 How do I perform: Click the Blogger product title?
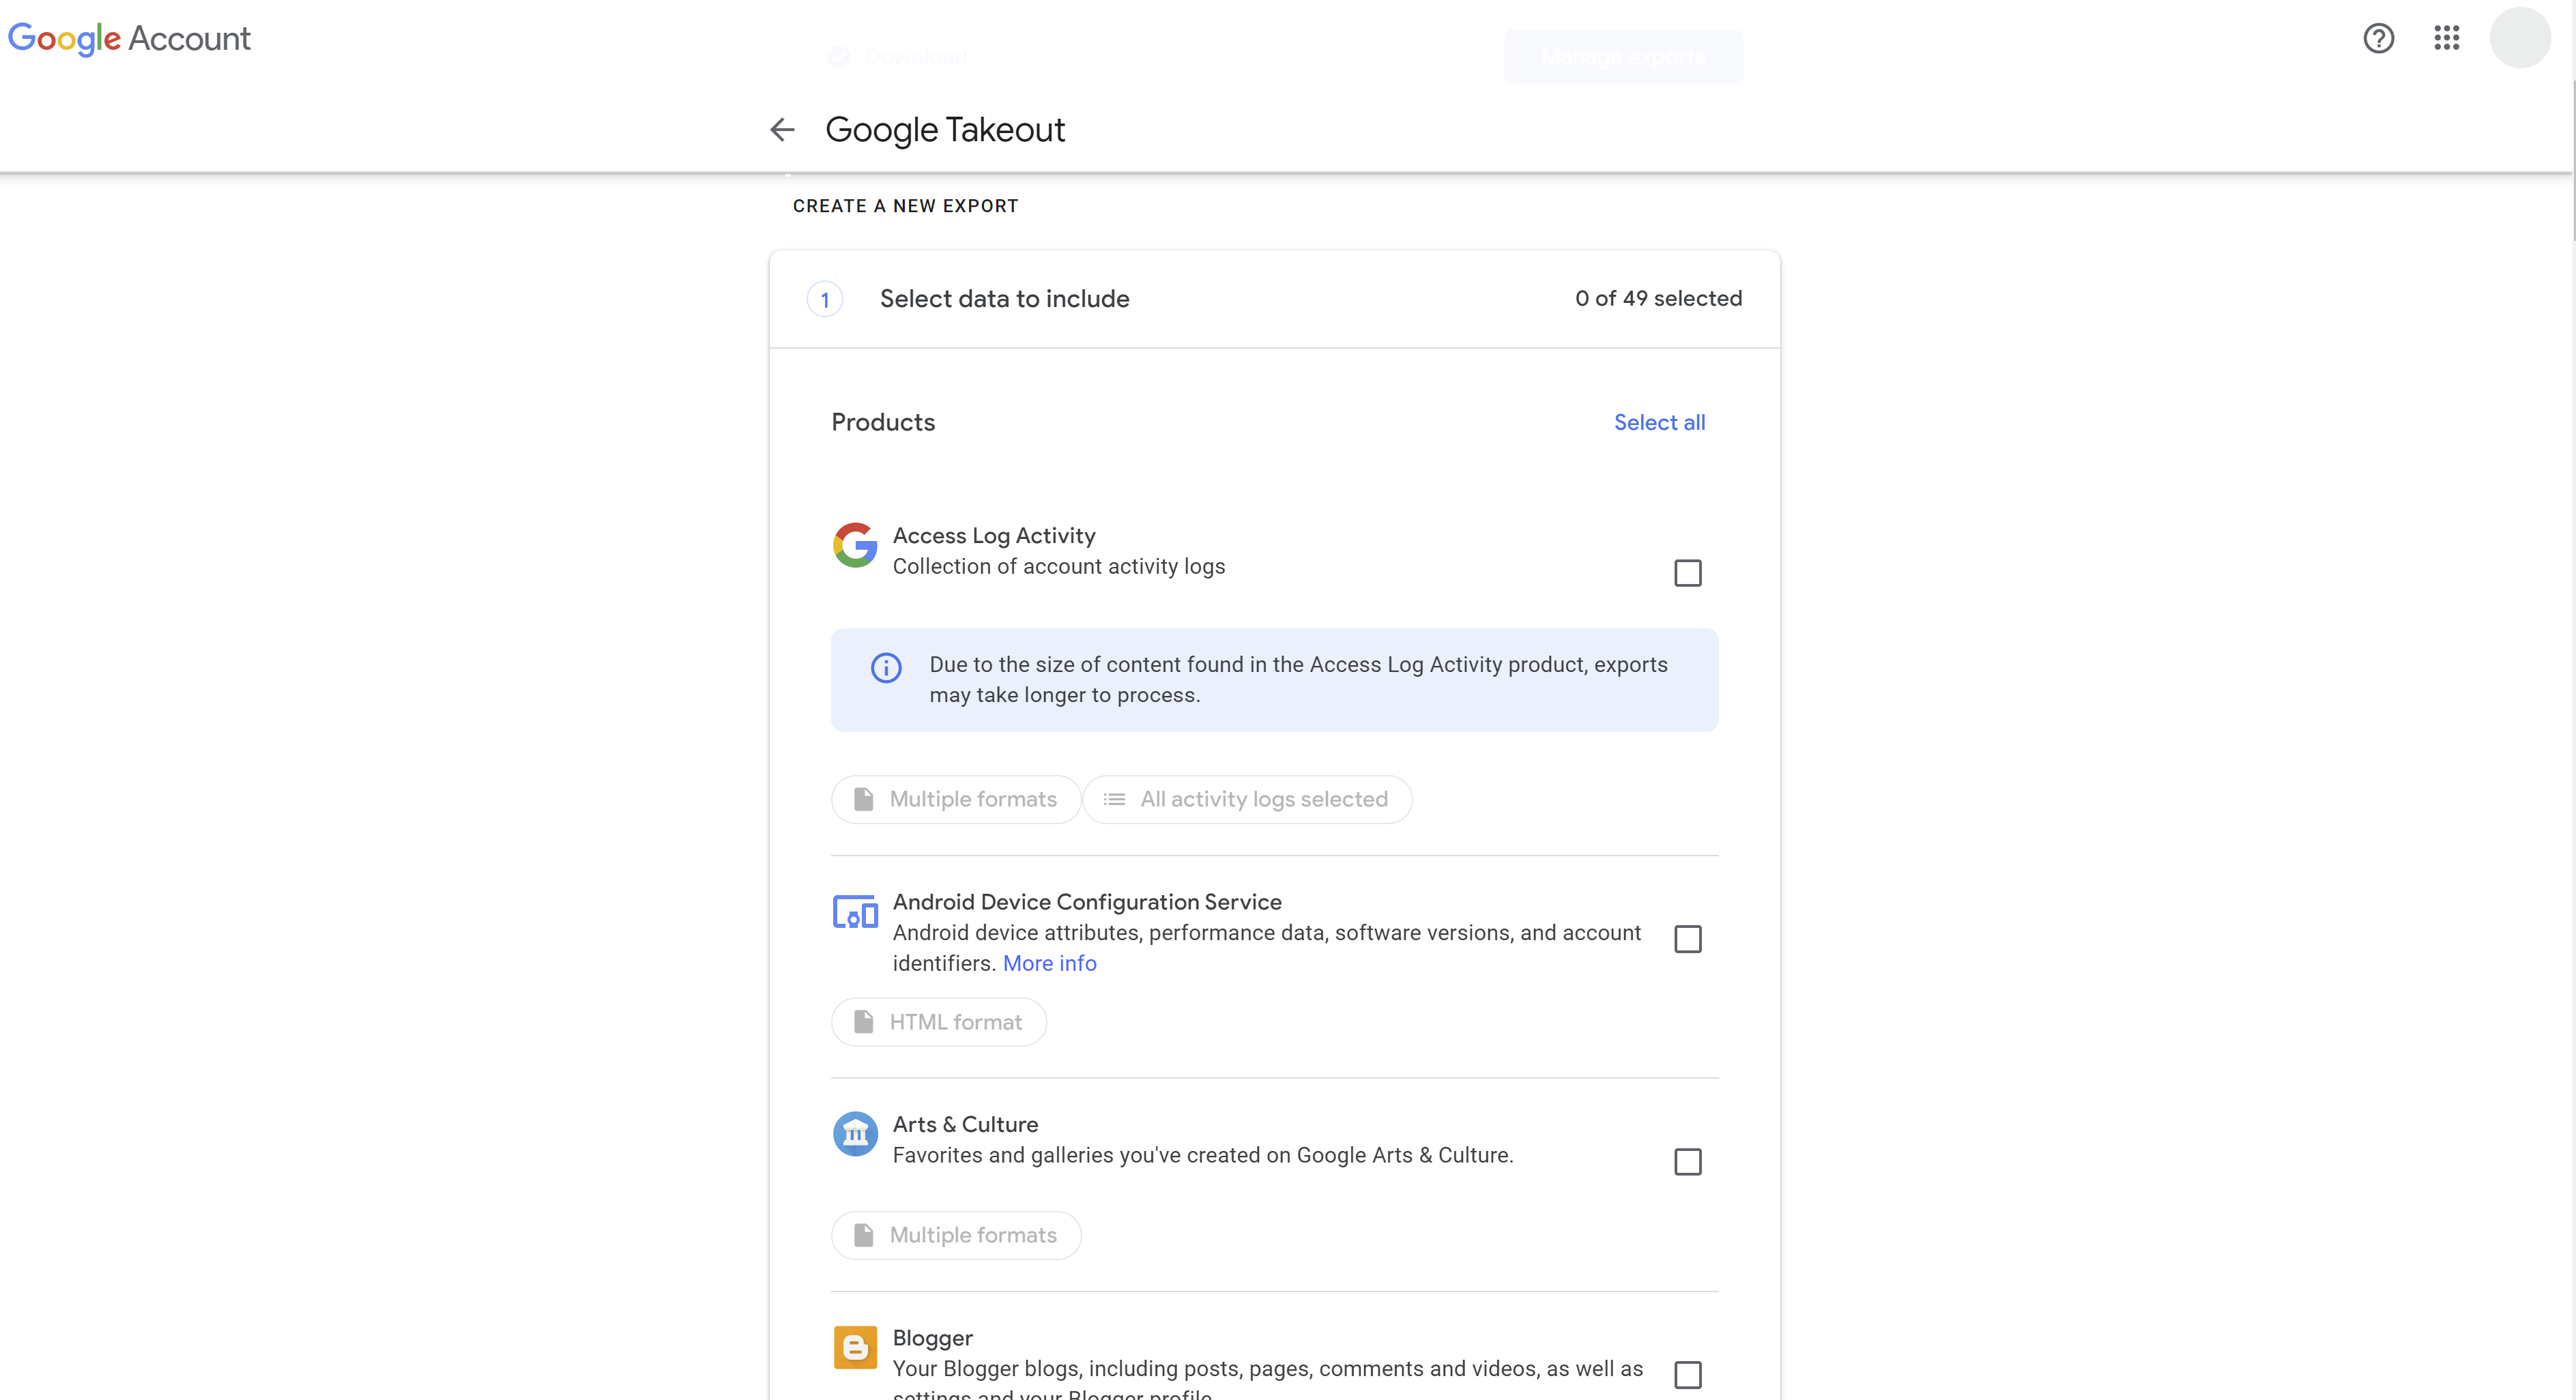(932, 1338)
